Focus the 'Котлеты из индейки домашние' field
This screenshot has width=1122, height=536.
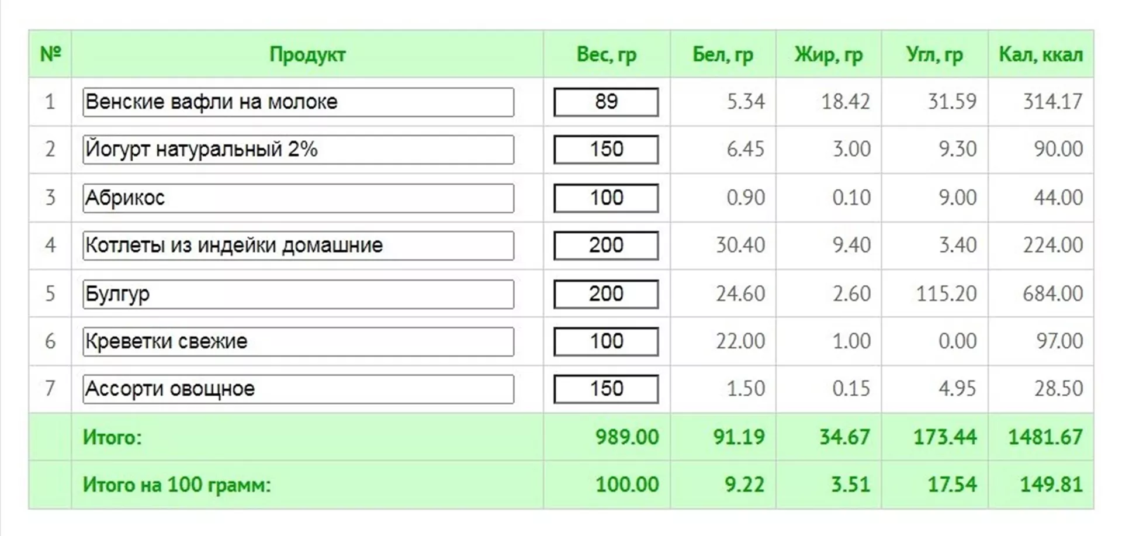(x=298, y=245)
